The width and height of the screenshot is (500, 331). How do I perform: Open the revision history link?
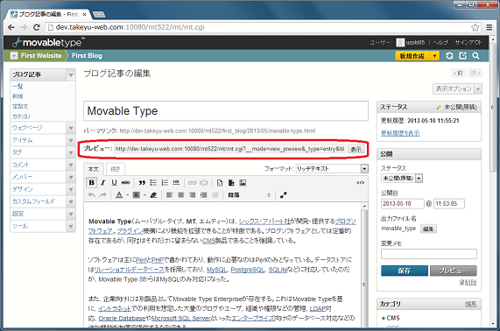coord(400,133)
